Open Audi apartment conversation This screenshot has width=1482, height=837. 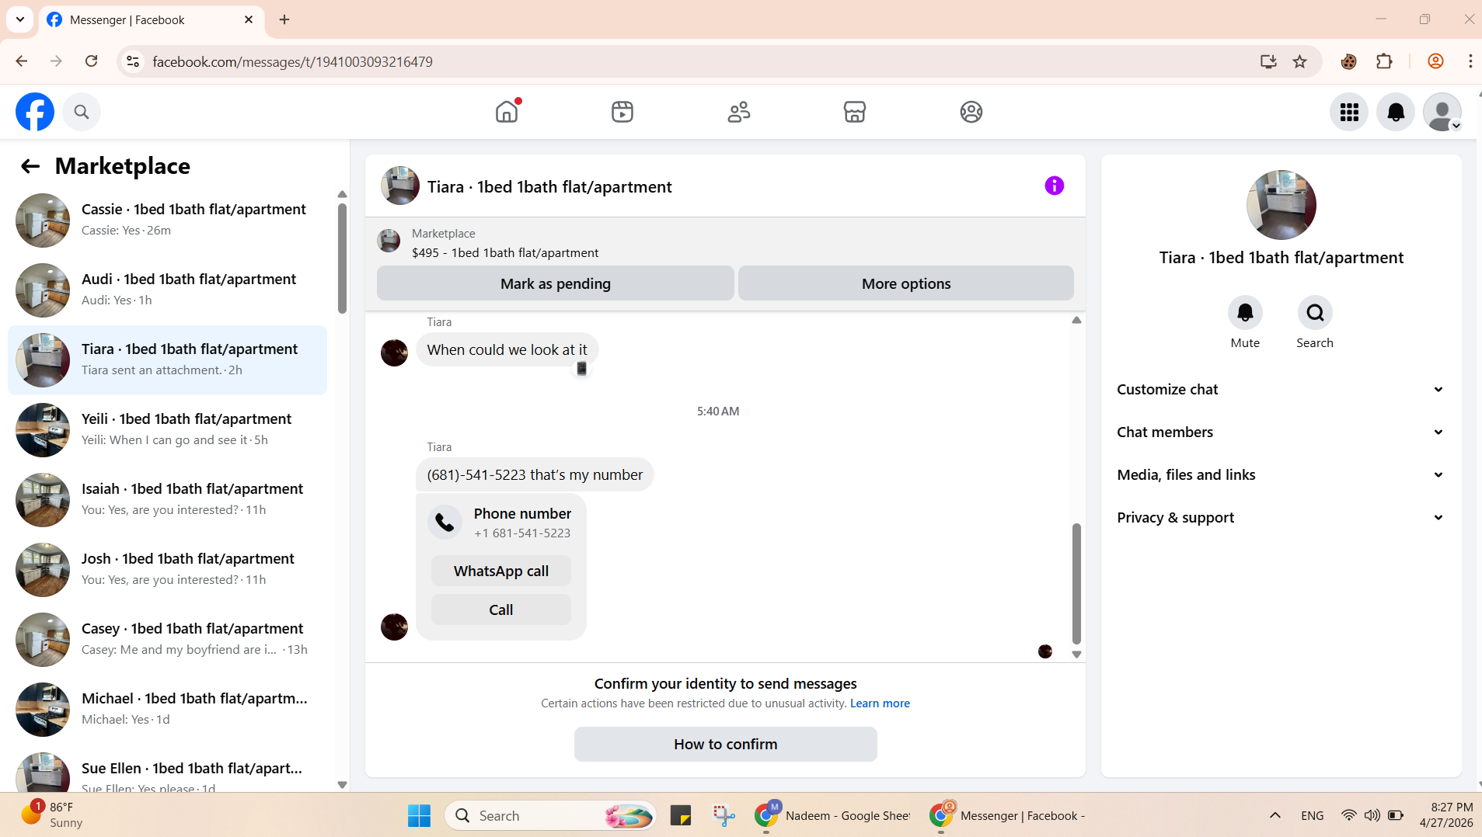[167, 290]
